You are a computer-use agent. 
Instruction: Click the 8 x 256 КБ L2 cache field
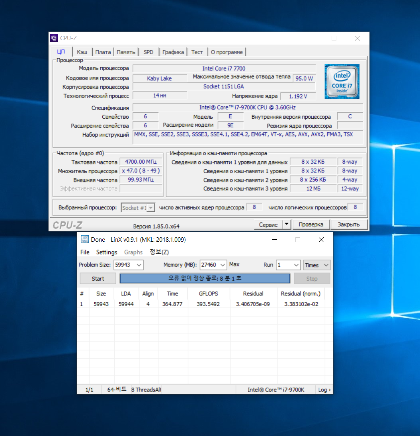click(313, 180)
